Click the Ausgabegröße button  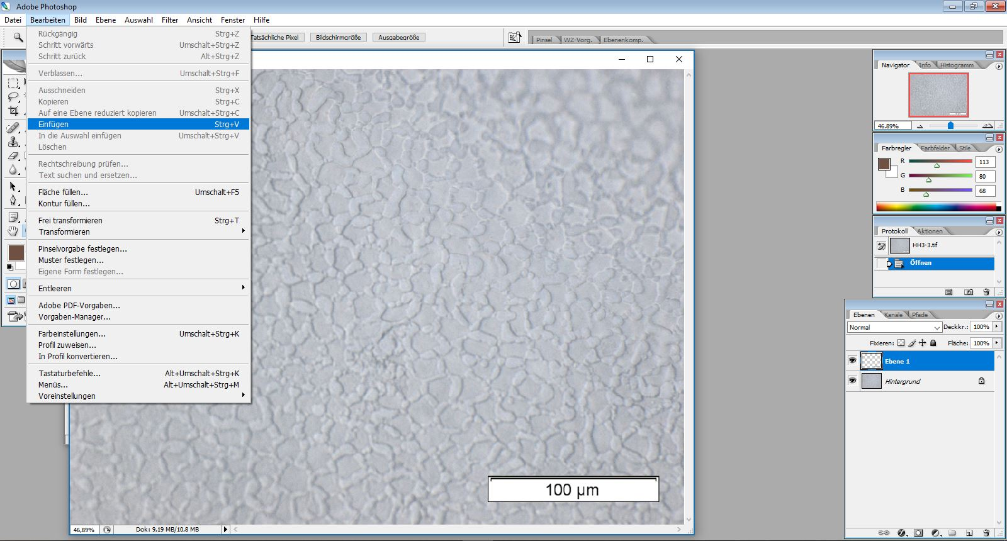[x=398, y=37]
